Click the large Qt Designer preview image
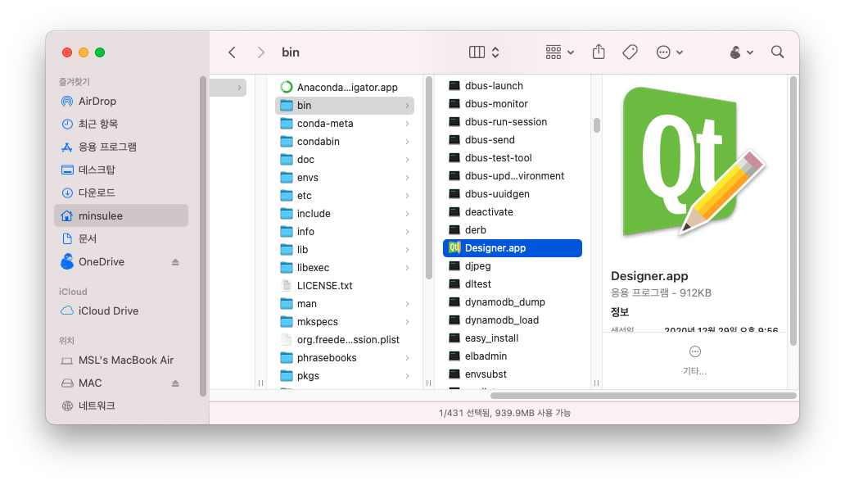The image size is (845, 485). [694, 162]
